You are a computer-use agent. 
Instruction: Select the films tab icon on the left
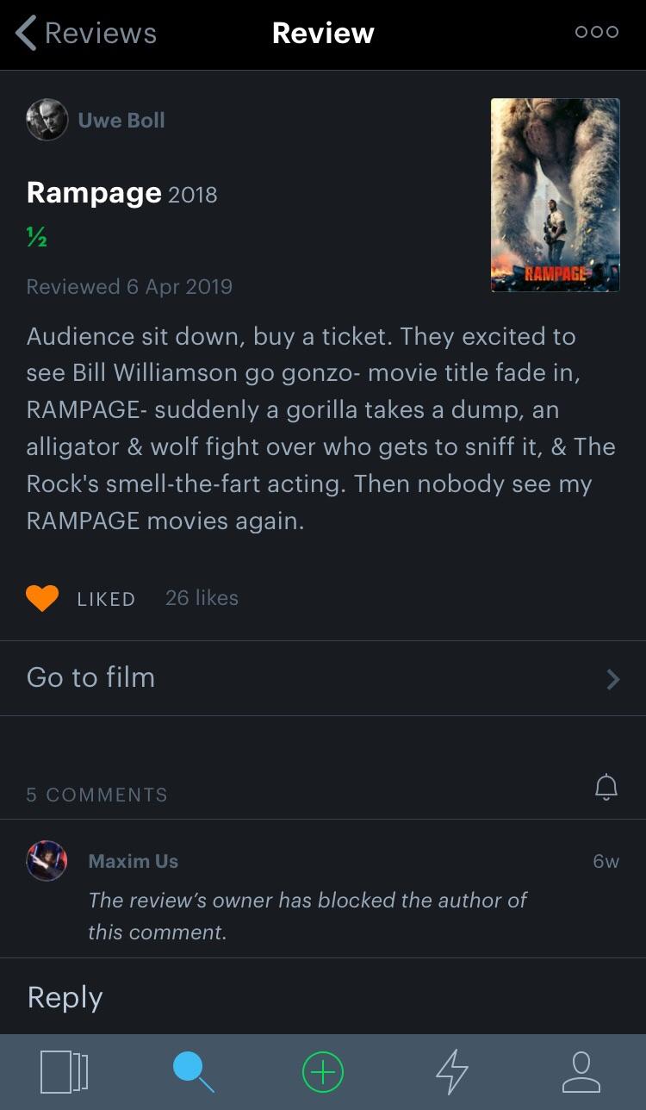click(x=65, y=1071)
